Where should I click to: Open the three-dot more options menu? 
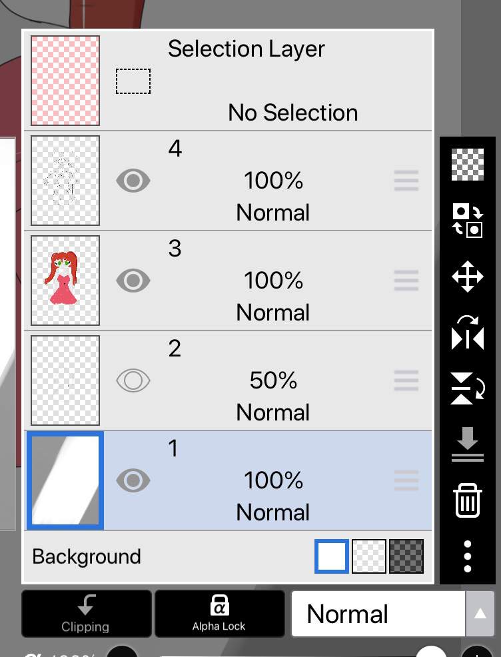tap(468, 556)
